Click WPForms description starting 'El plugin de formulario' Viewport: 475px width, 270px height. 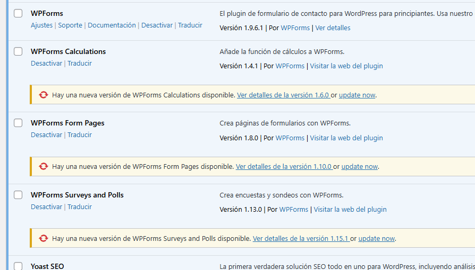click(x=347, y=14)
